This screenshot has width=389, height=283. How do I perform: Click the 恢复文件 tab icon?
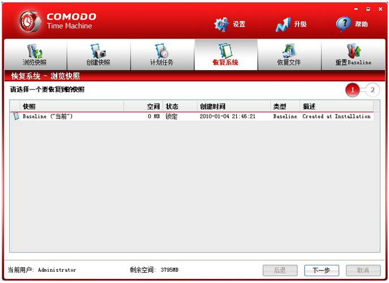pyautogui.click(x=289, y=50)
